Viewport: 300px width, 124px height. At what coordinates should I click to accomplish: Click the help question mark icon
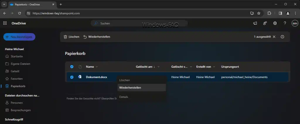click(285, 23)
